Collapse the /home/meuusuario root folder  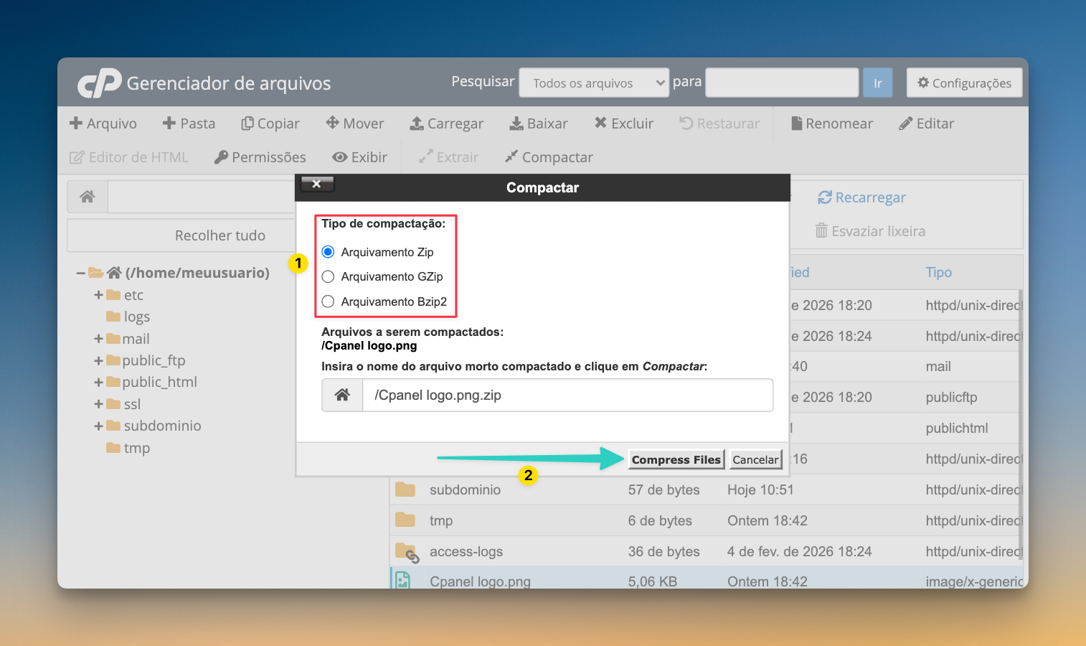pos(81,273)
